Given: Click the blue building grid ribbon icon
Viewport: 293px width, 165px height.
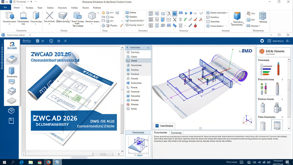Looking at the screenshot, I should point(263,16).
